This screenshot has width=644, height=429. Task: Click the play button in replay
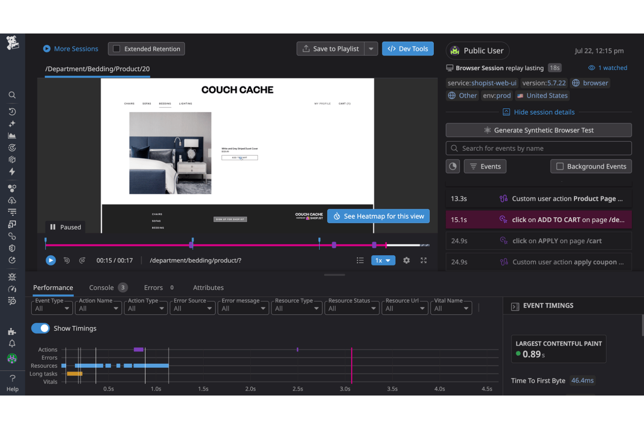pos(51,260)
